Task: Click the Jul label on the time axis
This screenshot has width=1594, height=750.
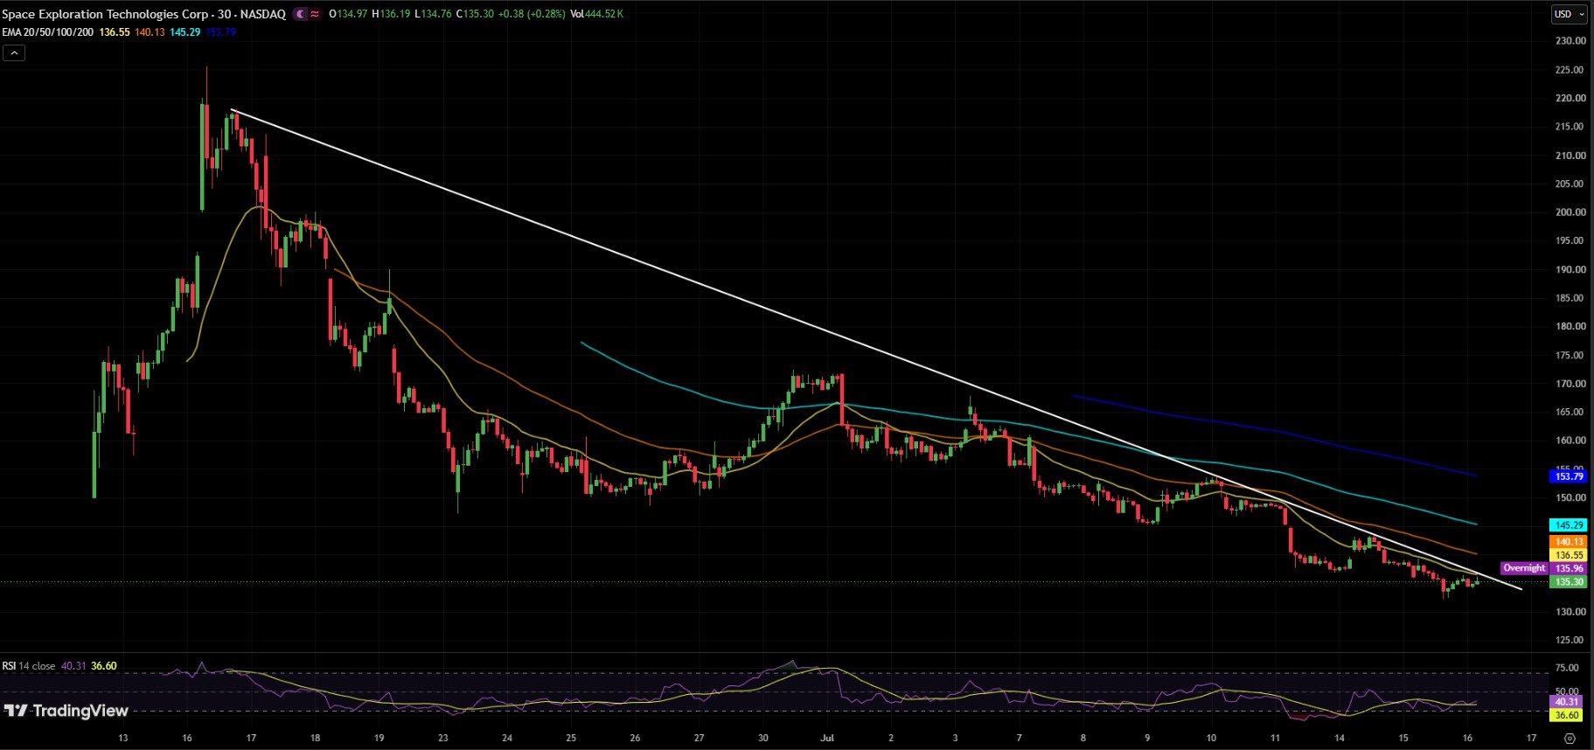Action: (x=827, y=738)
